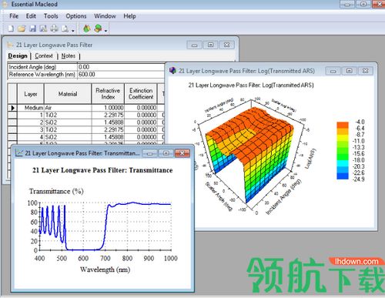Image resolution: width=385 pixels, height=298 pixels.
Task: Close the Transmittance plot window
Action: click(x=182, y=153)
